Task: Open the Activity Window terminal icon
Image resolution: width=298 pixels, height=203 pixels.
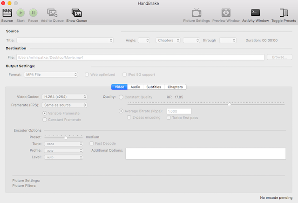Action: 255,13
